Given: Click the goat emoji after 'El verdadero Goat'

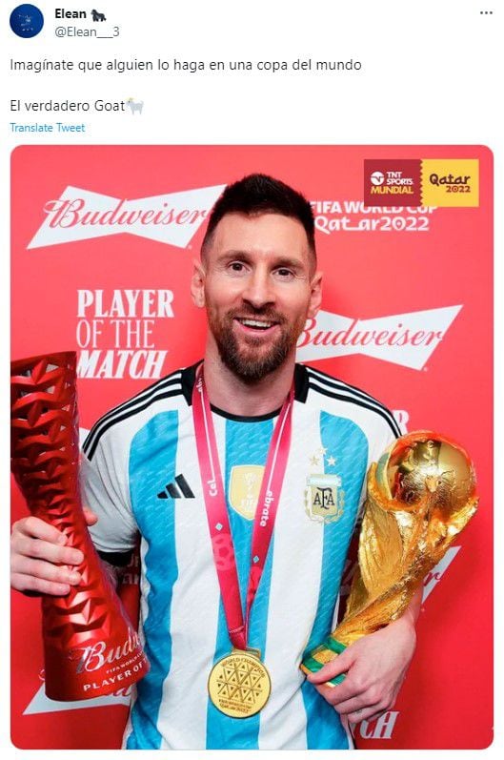Looking at the screenshot, I should pos(135,105).
